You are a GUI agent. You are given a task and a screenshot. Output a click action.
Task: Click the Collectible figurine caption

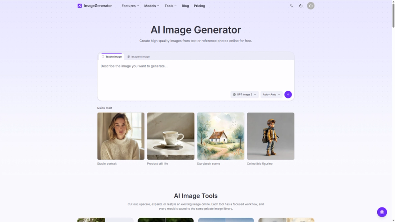click(260, 164)
